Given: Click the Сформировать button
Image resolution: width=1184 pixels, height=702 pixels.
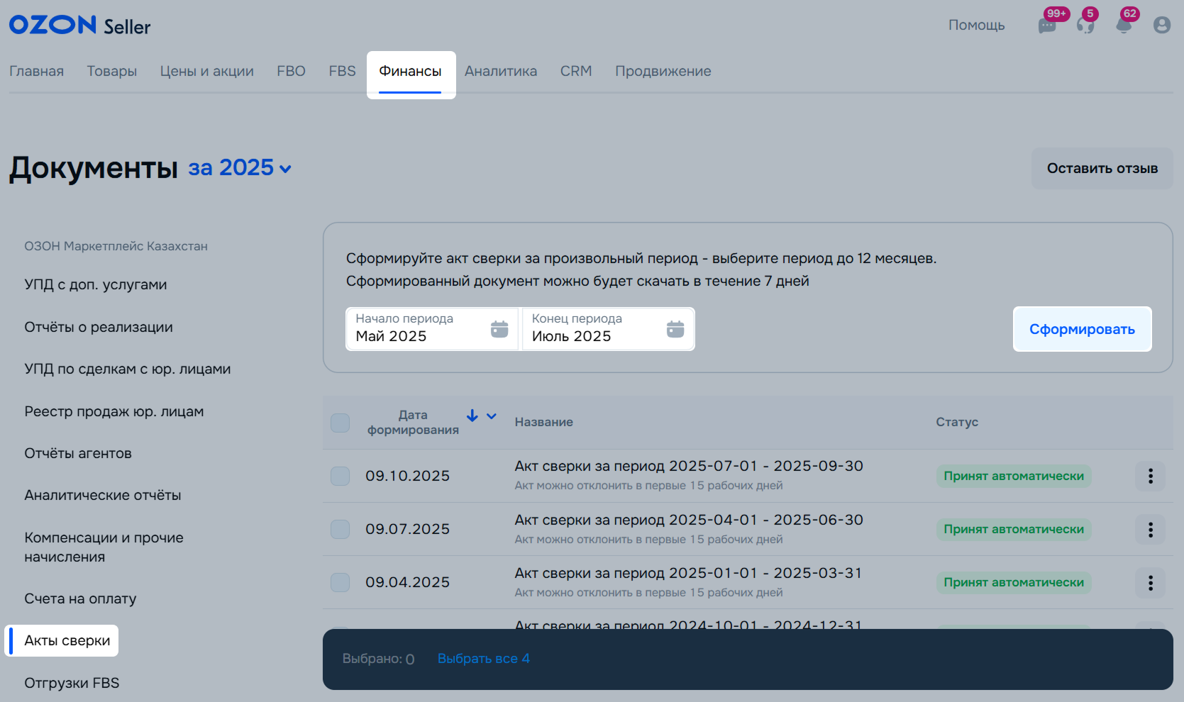Looking at the screenshot, I should click(1082, 329).
